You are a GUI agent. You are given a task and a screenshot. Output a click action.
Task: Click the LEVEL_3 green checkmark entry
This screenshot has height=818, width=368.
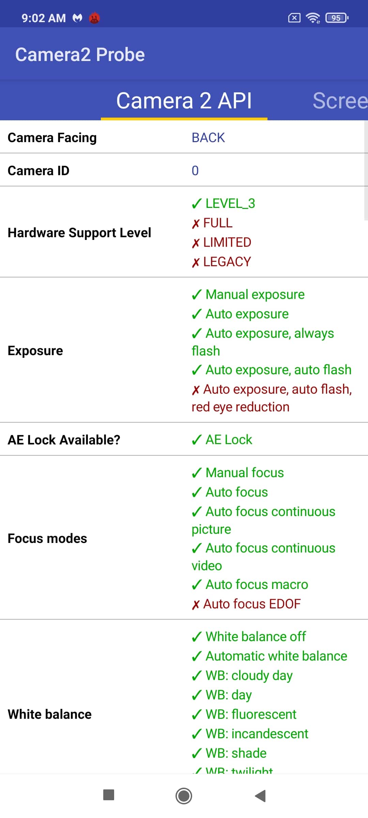pos(223,203)
